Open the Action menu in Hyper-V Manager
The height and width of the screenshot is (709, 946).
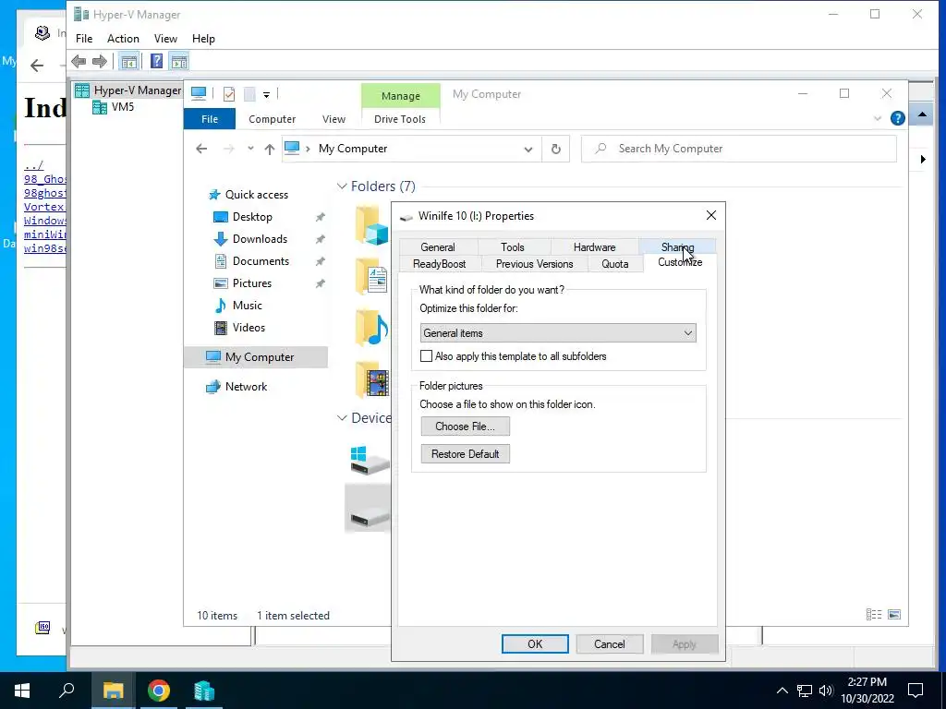coord(123,39)
